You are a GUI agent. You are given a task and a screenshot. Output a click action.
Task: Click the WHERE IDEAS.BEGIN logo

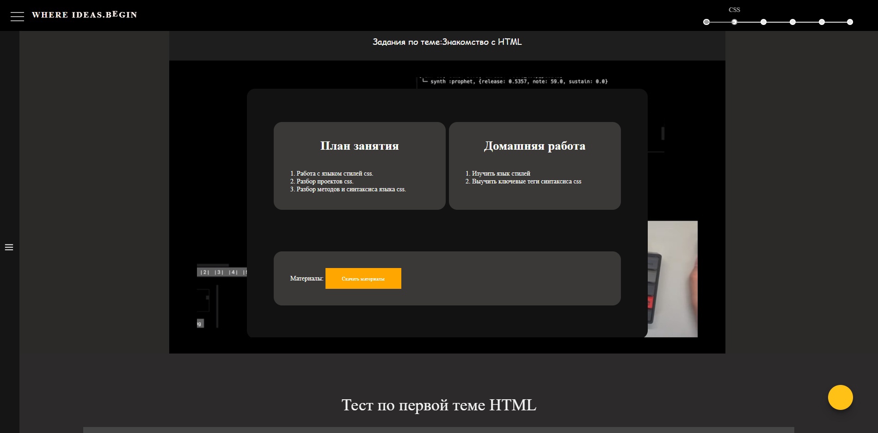[85, 15]
